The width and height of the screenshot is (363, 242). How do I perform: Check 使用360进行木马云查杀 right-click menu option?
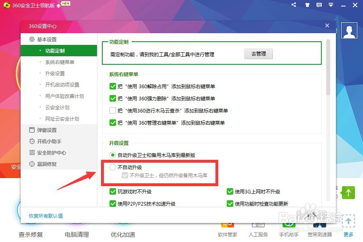[113, 110]
